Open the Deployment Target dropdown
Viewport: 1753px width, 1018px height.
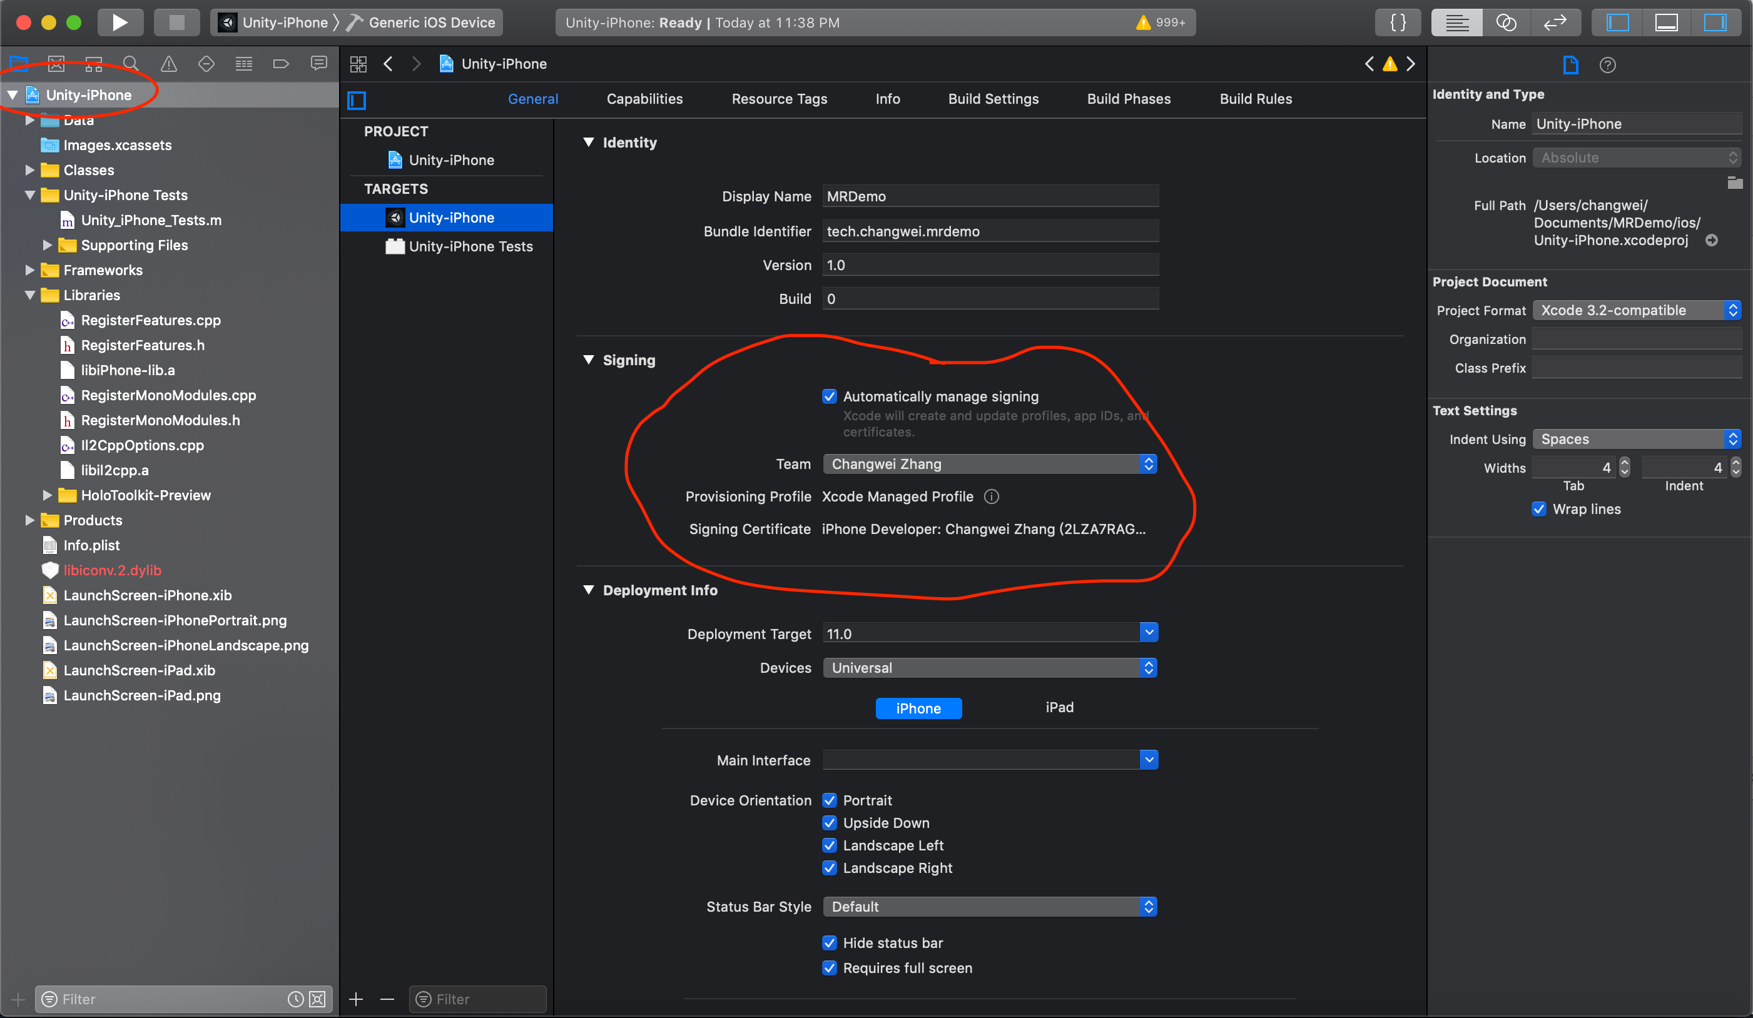pyautogui.click(x=1149, y=633)
